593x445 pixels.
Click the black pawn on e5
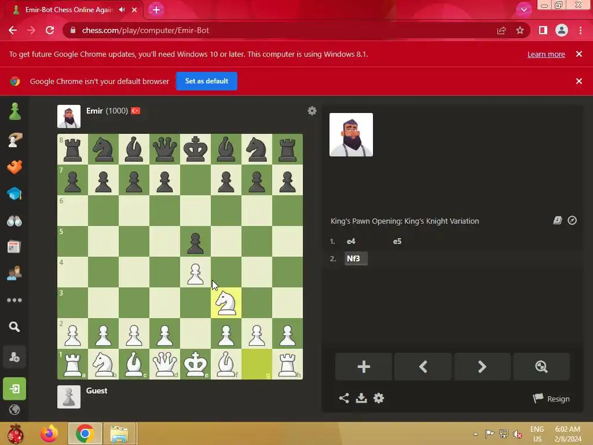pyautogui.click(x=196, y=242)
